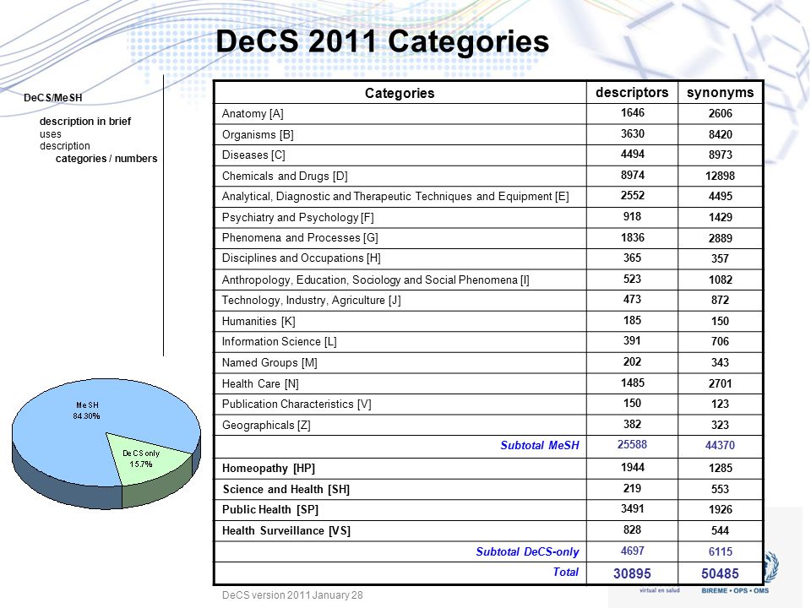Select Subtotal MeSH synonyms value 44370
Image resolution: width=811 pixels, height=608 pixels.
(720, 445)
